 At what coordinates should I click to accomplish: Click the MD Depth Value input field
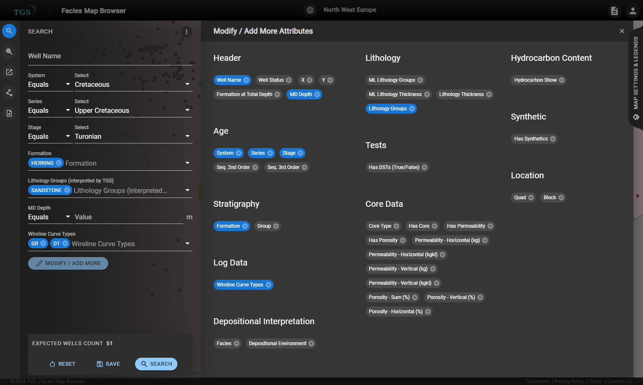126,217
